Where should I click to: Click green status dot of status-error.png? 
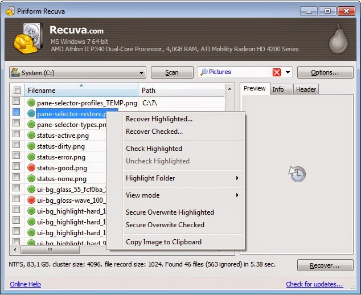(31, 157)
